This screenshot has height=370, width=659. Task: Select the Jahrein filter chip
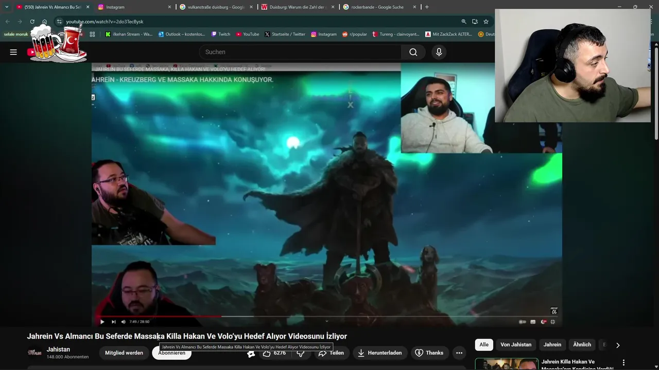(x=552, y=345)
